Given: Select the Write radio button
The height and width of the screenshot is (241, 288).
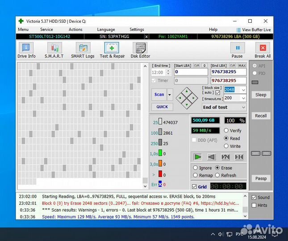Looking at the screenshot, I should (226, 146).
